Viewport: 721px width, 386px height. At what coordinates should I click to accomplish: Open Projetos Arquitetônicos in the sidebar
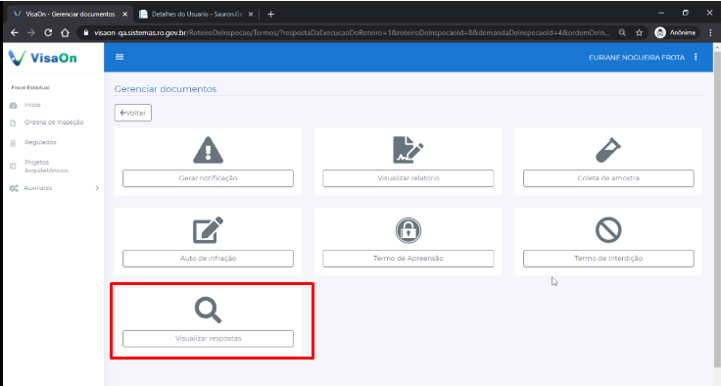click(46, 167)
